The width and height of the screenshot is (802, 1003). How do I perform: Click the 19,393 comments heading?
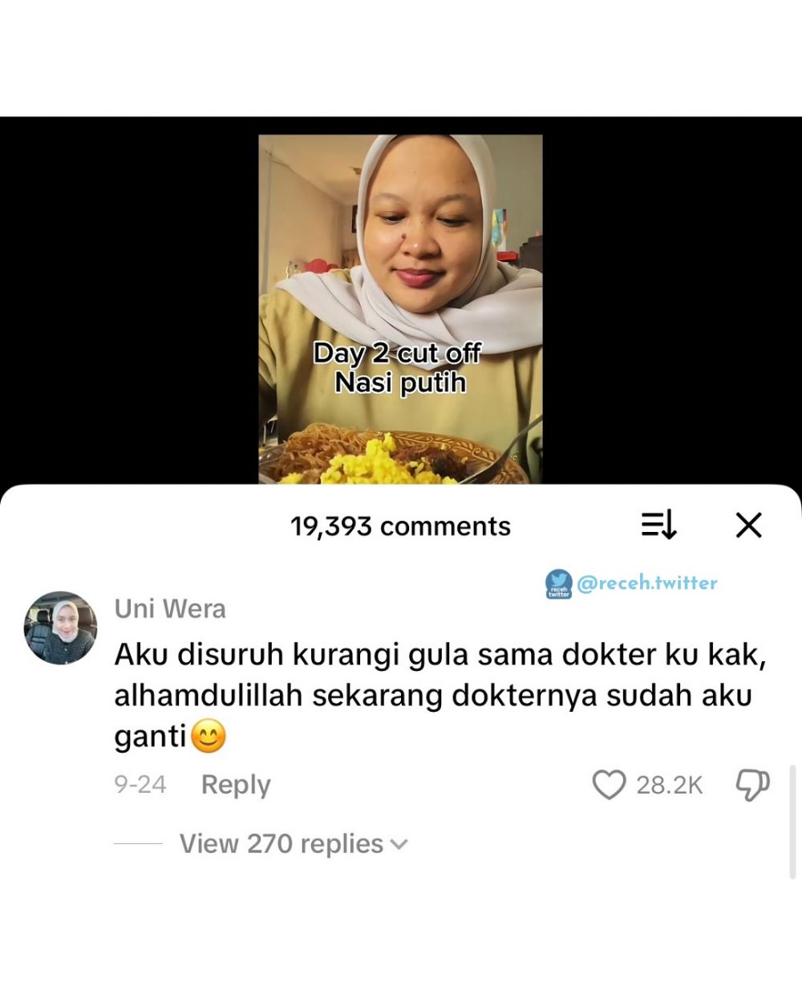click(400, 526)
